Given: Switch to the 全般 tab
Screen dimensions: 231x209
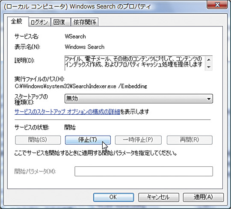Looking at the screenshot, I should (18, 22).
